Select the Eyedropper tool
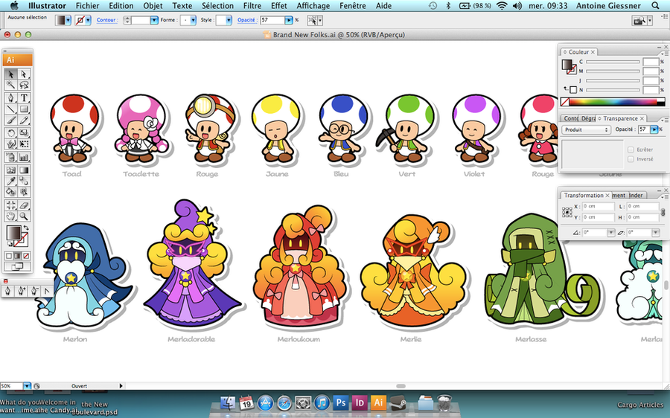The height and width of the screenshot is (418, 670). point(10,181)
